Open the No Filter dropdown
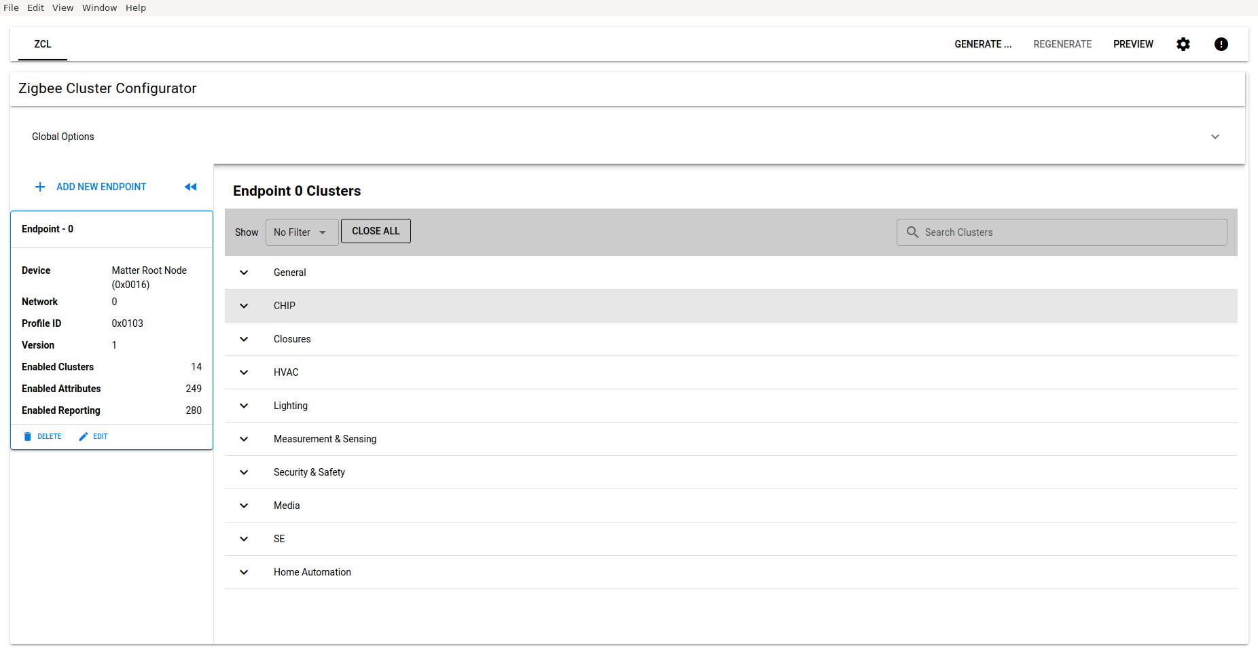 [301, 232]
